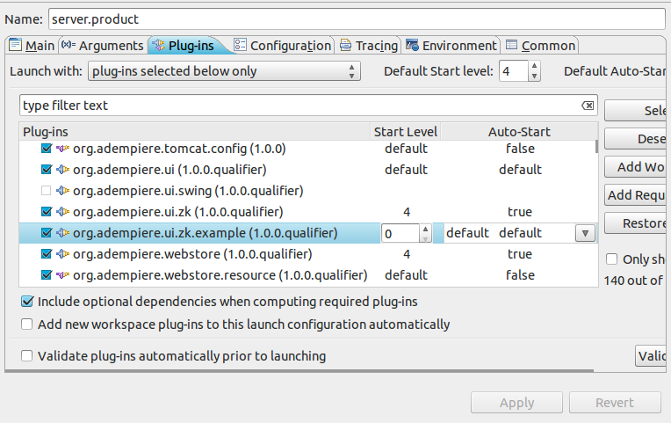Click the Arguments tab variable icon
Image resolution: width=671 pixels, height=423 pixels.
[69, 44]
